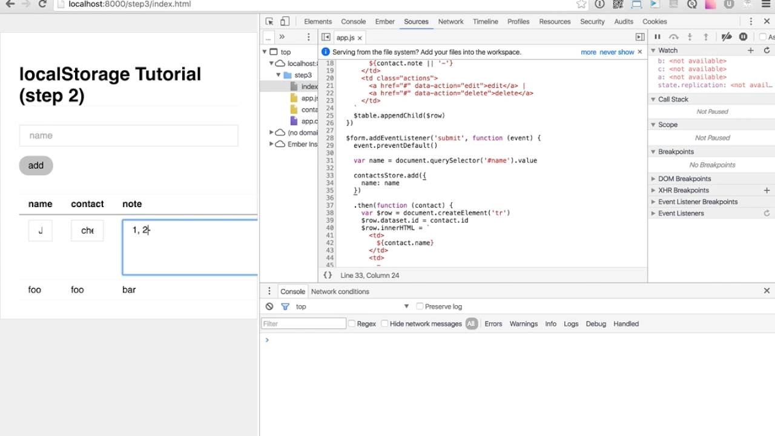Click the 'never show' link
Viewport: 775px width, 436px height.
coord(617,52)
